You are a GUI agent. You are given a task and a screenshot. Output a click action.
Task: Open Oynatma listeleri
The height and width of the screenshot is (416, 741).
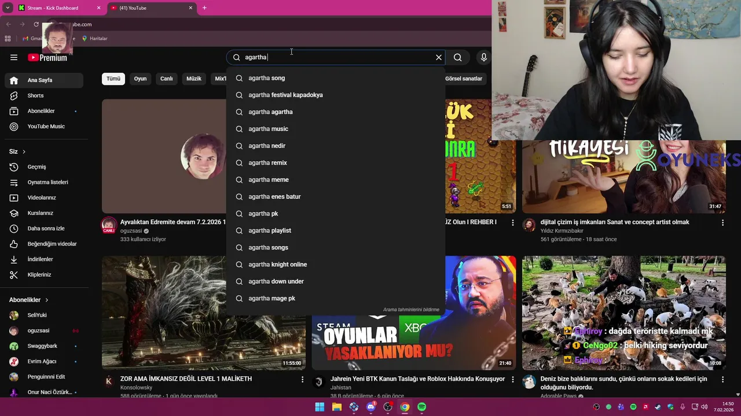(44, 182)
